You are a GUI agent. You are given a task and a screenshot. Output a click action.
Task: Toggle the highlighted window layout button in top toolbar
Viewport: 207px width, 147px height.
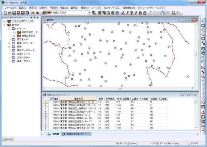coord(164,13)
